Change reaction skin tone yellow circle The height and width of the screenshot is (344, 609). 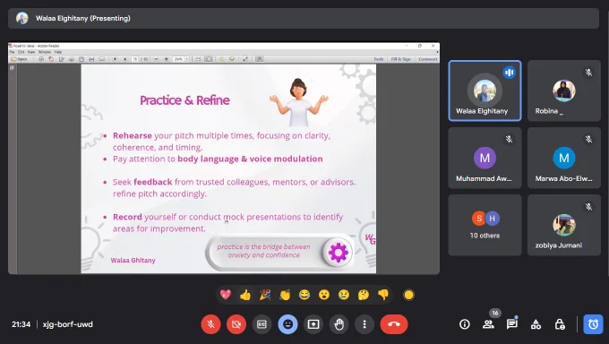408,295
